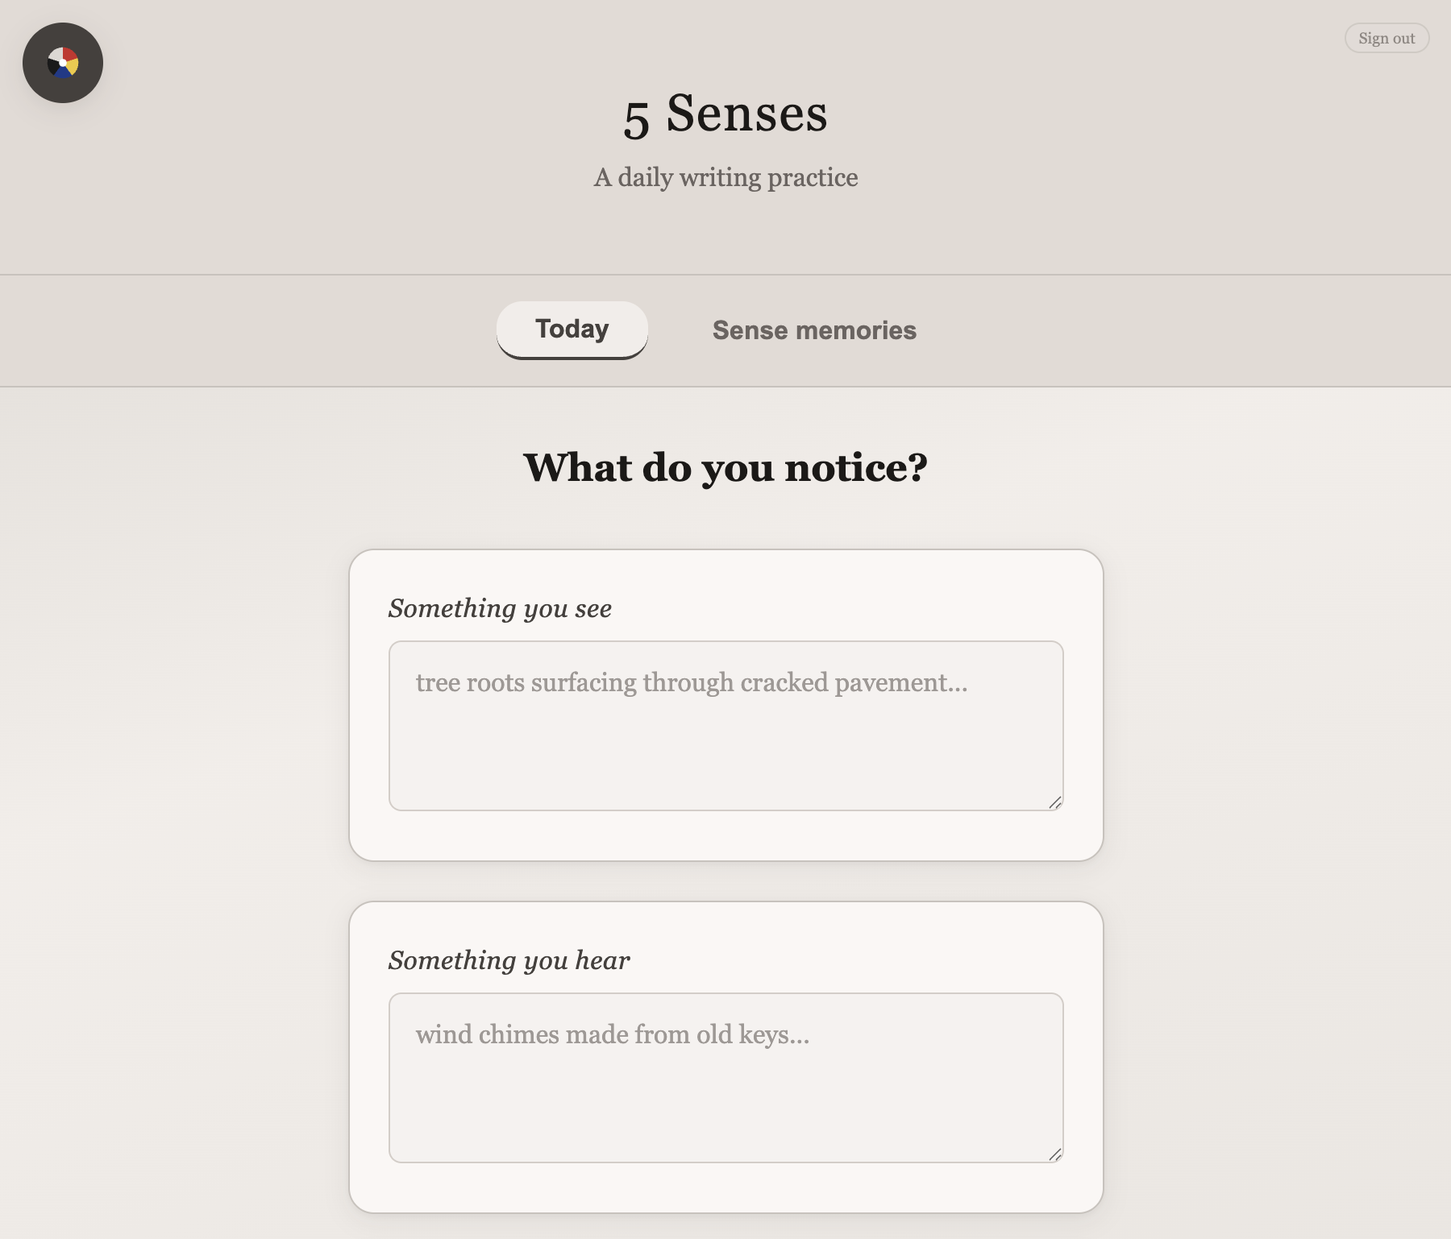The width and height of the screenshot is (1451, 1239).
Task: Click the tree roots placeholder text
Action: click(x=692, y=683)
